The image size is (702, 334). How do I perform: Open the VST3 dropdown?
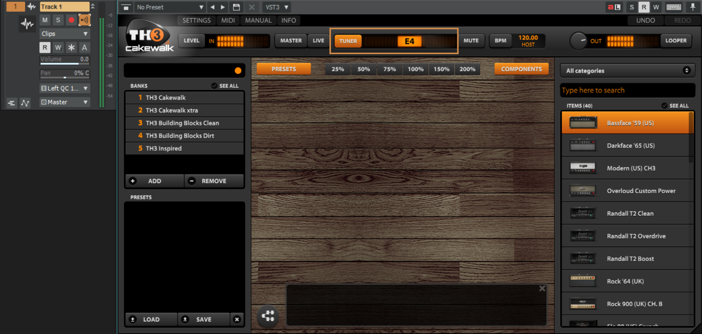276,7
